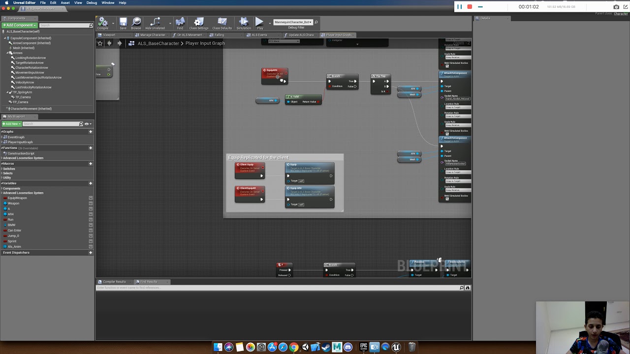Open Unity from the dock
This screenshot has height=354, width=630.
pos(305,347)
